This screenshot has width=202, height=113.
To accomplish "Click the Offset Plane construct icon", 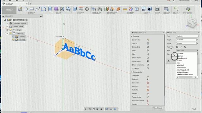I will 106,9.
